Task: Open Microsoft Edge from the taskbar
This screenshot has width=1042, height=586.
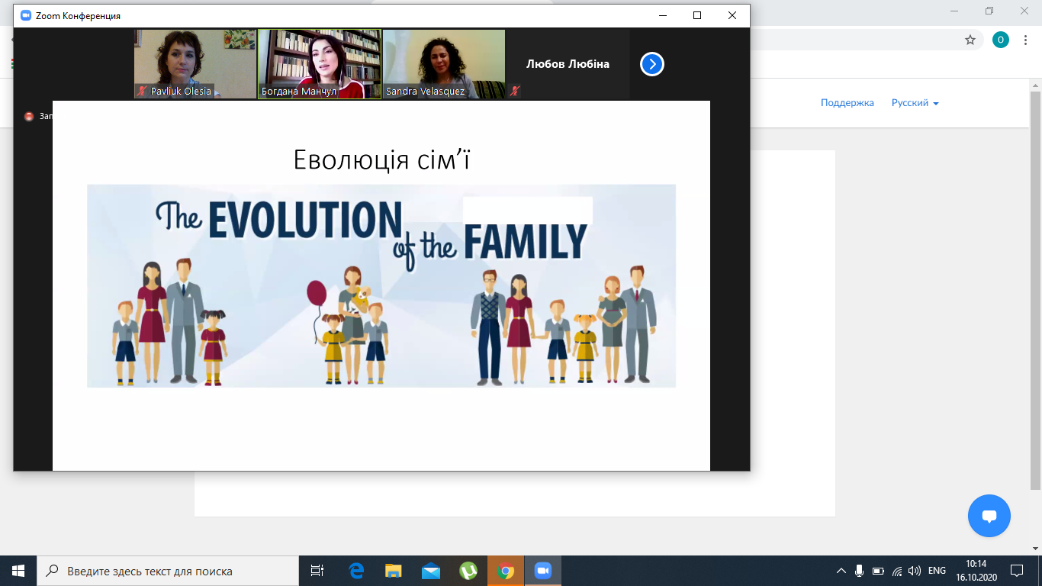Action: [355, 571]
